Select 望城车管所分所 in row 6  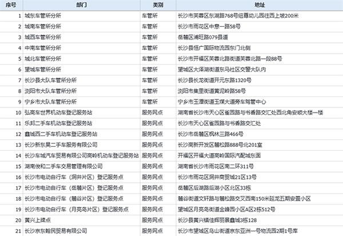click(43, 70)
